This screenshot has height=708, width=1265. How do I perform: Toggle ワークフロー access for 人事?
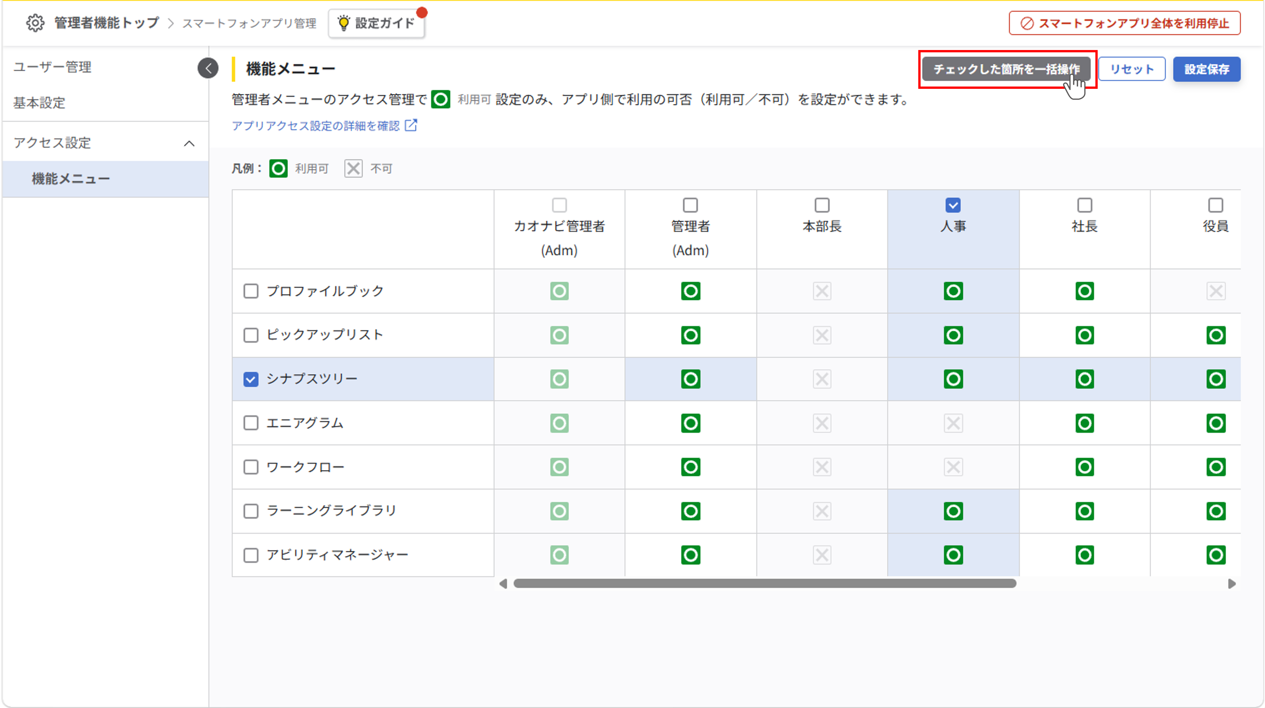point(953,467)
